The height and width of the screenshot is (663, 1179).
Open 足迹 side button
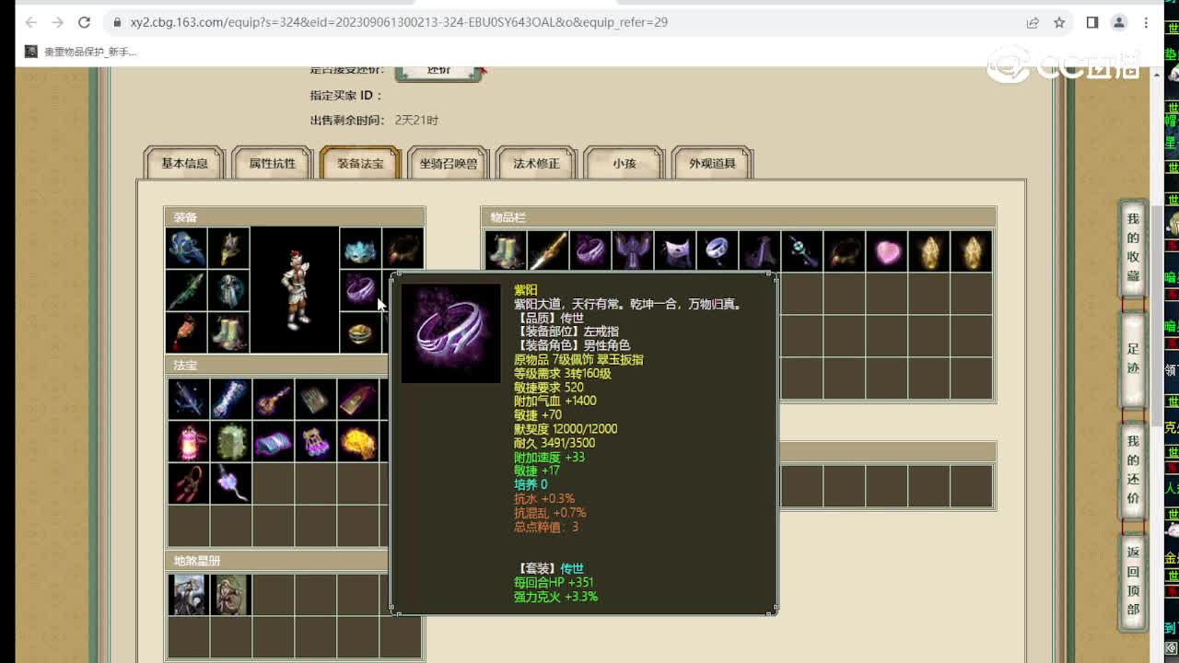1133,359
